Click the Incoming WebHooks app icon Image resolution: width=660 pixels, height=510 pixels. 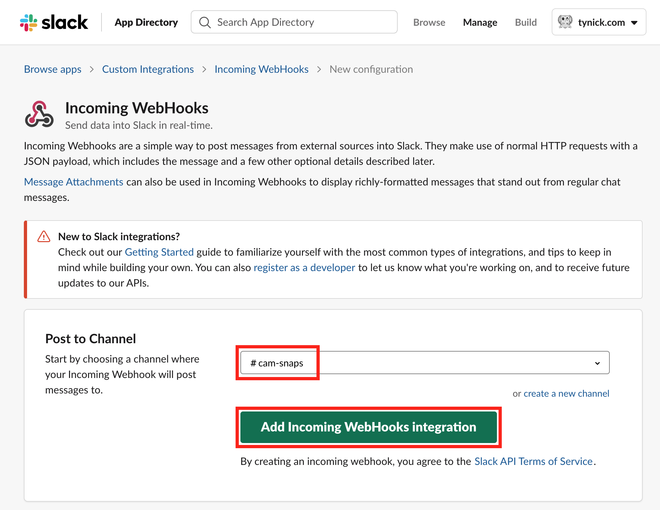(x=39, y=114)
